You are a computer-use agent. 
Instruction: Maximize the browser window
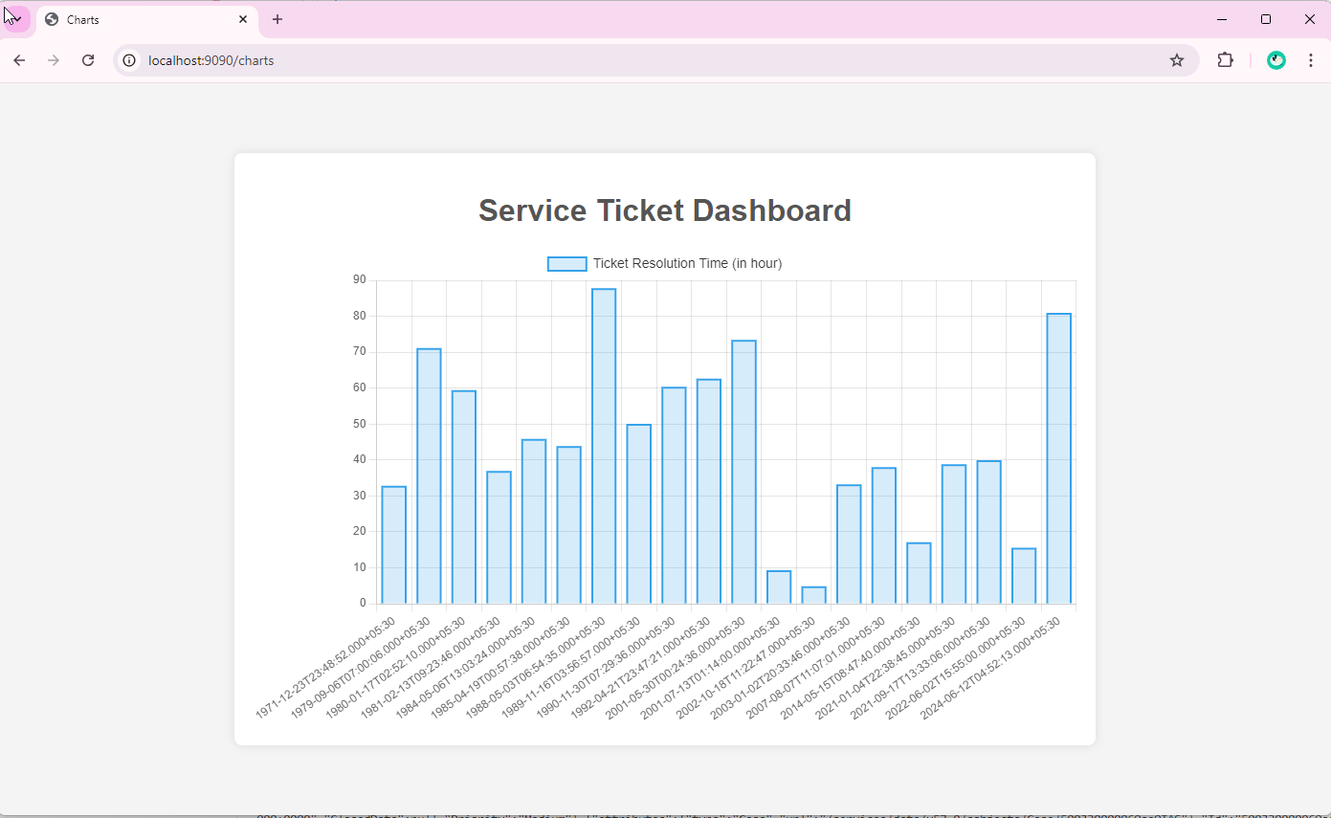pyautogui.click(x=1266, y=19)
